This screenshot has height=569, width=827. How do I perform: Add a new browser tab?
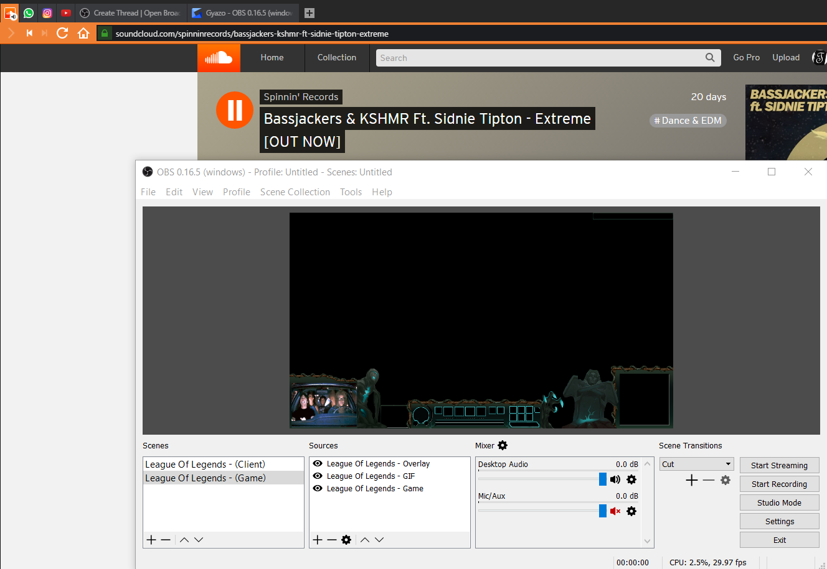coord(310,12)
